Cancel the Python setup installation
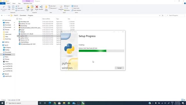186x105 pixels. 119,68
